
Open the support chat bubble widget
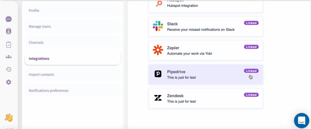302,120
